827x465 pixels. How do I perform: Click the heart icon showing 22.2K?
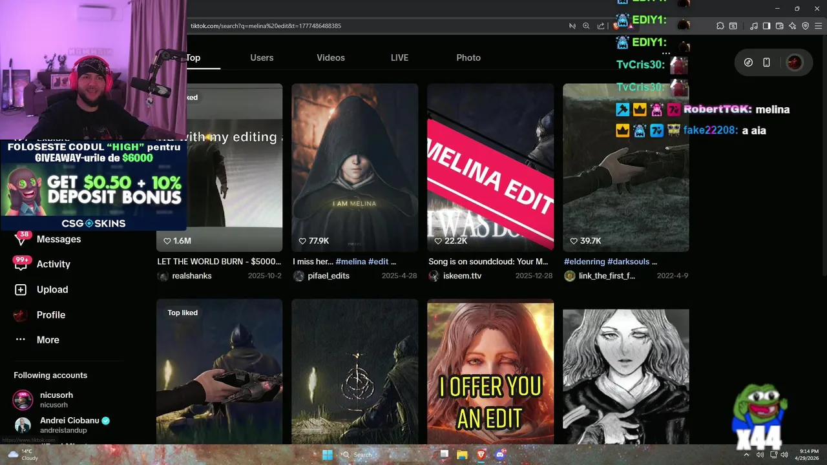[437, 241]
